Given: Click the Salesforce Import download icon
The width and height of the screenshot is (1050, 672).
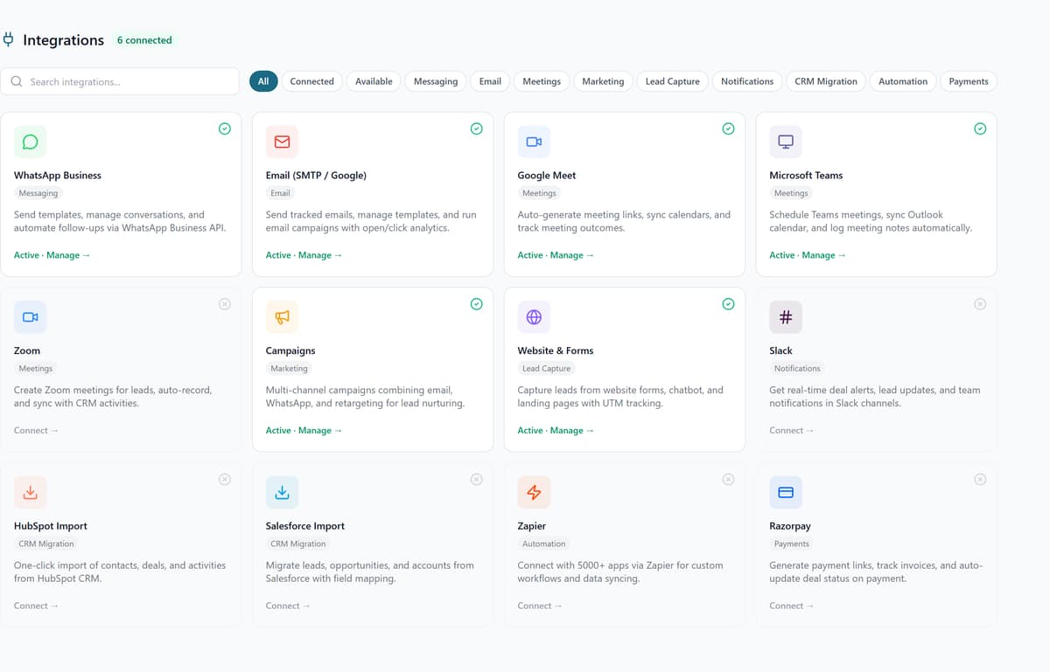Looking at the screenshot, I should click(282, 493).
